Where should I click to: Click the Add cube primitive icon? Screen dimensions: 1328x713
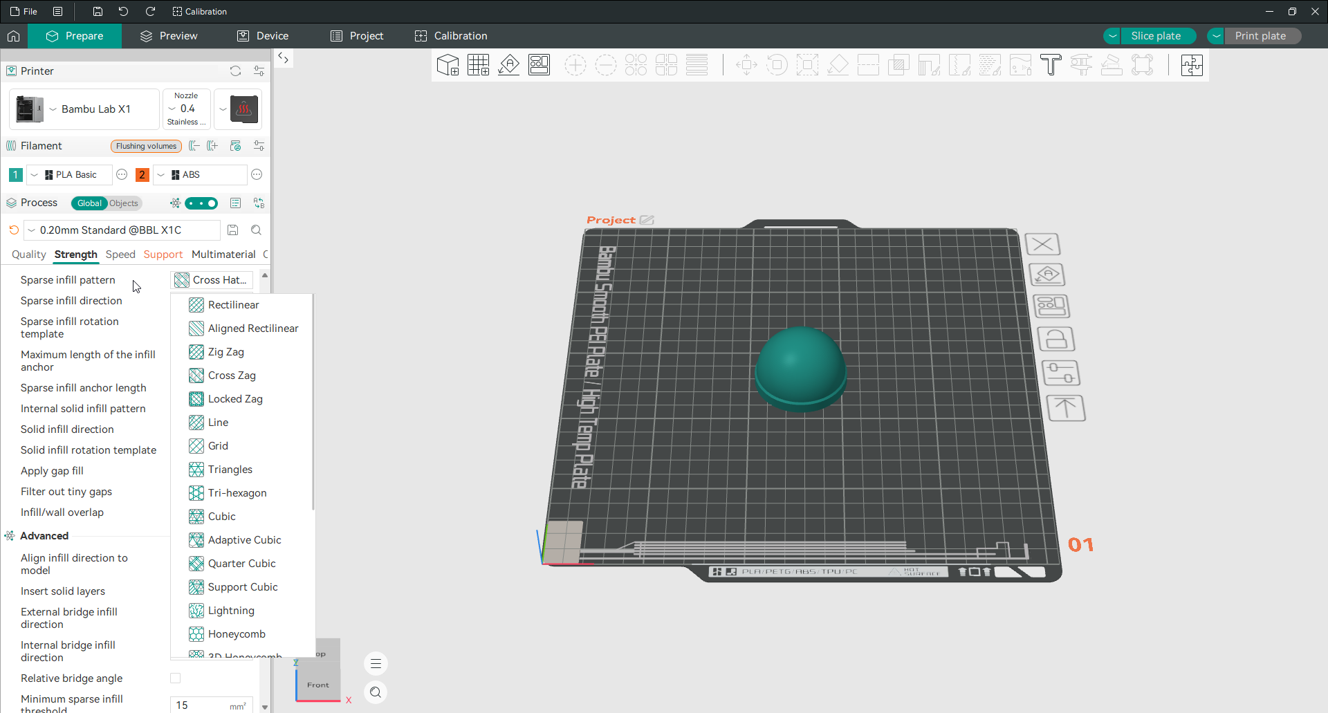point(448,65)
